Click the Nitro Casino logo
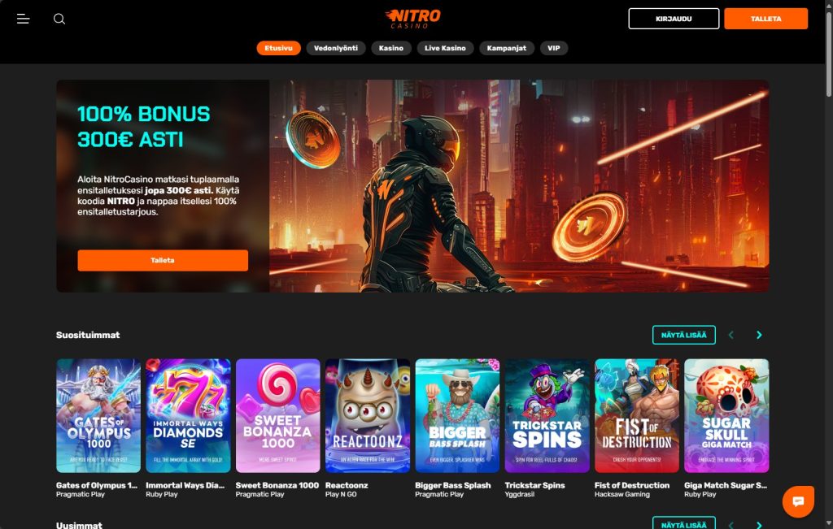Viewport: 833px width, 529px height. point(412,19)
